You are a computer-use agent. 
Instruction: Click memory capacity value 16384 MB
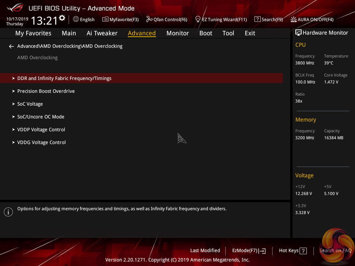pyautogui.click(x=334, y=138)
